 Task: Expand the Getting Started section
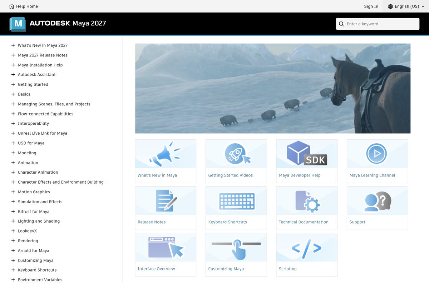pyautogui.click(x=13, y=84)
